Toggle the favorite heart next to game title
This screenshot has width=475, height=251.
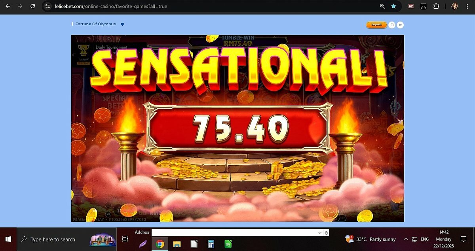122,25
